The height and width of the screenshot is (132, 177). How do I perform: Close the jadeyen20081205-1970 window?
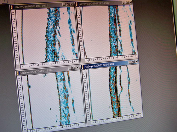tap(136, 62)
